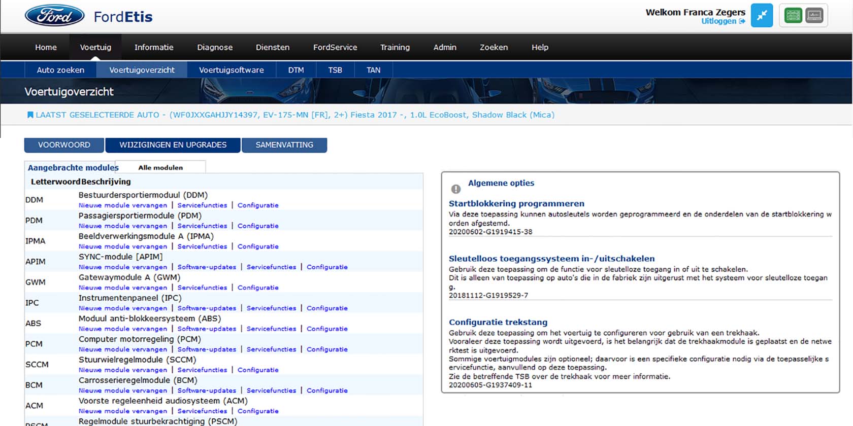Click the Beschrijving column header
This screenshot has height=426, width=853.
[106, 182]
